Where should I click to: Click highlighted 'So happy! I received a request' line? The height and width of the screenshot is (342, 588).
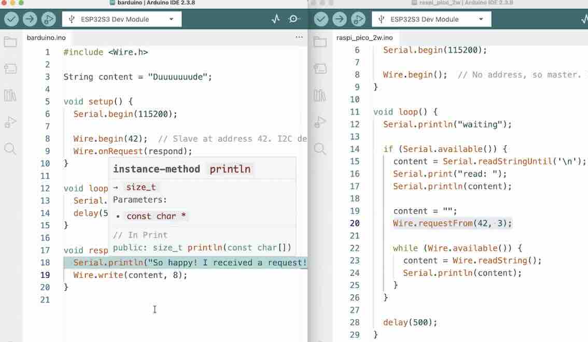(x=186, y=263)
